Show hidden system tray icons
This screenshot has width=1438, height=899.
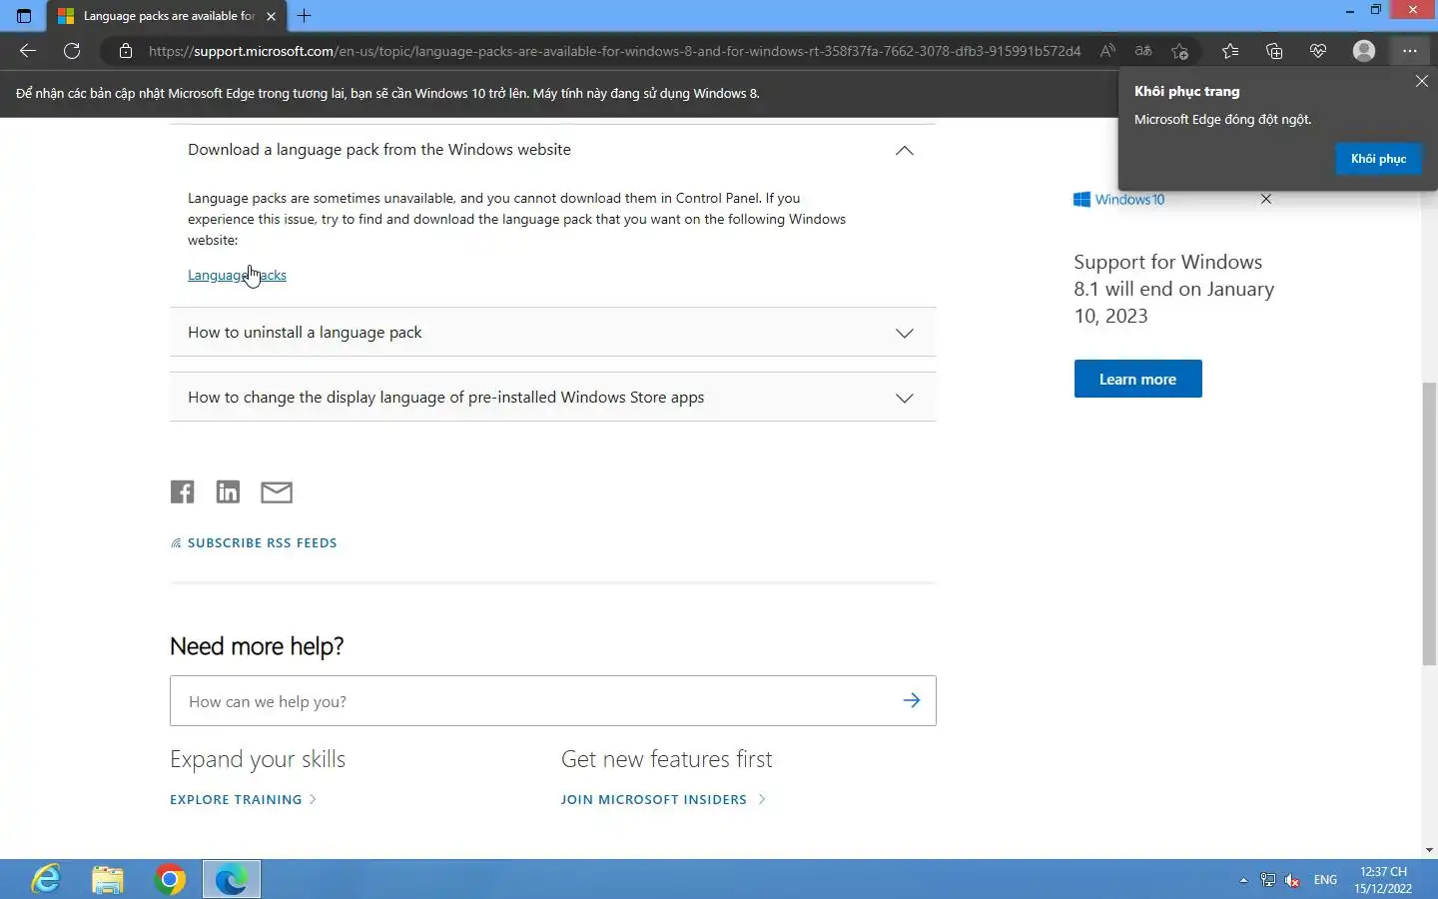tap(1243, 880)
